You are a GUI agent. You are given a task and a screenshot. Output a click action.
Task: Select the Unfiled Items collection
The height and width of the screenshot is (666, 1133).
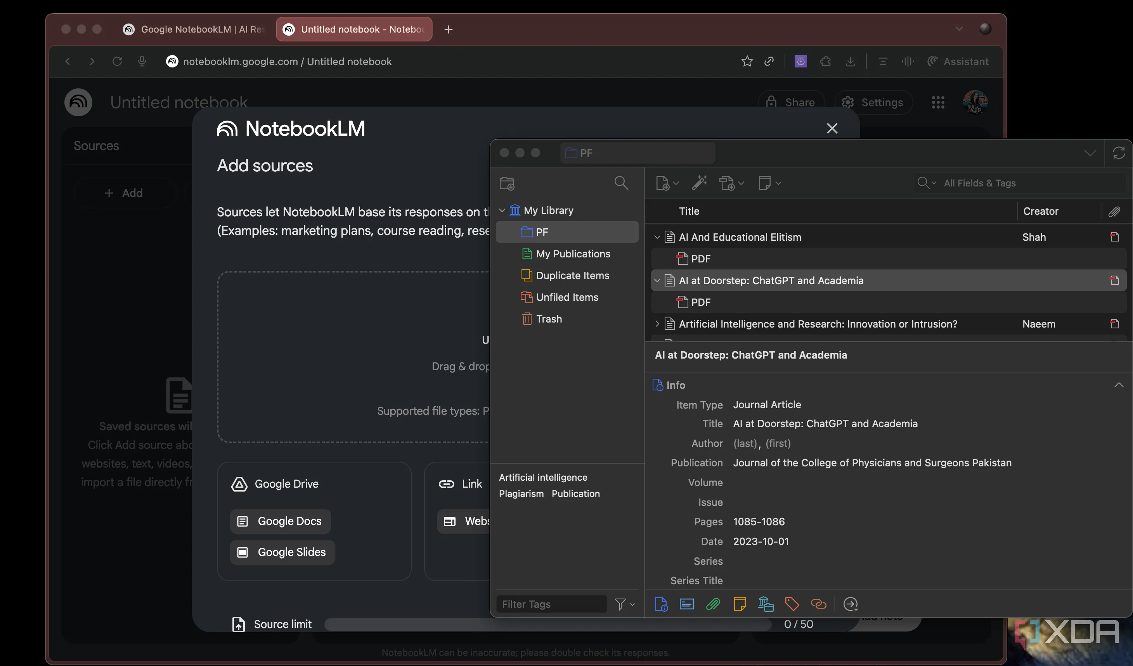tap(567, 297)
